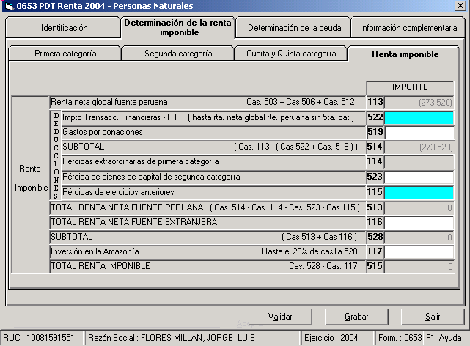Open the Segunda categoría sub-tab
This screenshot has height=346, width=470.
pos(178,54)
